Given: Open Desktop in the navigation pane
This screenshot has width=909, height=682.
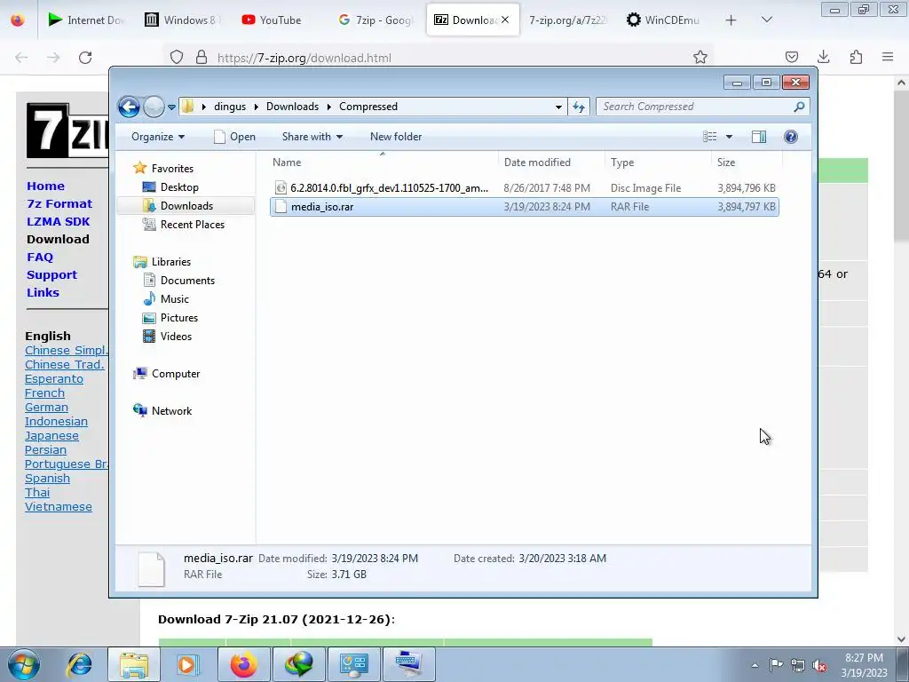Looking at the screenshot, I should (179, 187).
